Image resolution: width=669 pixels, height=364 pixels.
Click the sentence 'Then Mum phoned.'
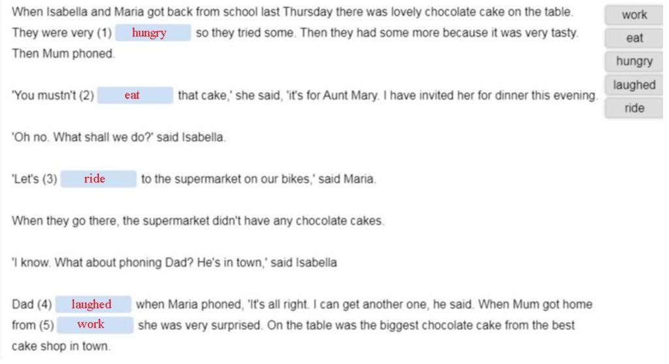(x=63, y=53)
